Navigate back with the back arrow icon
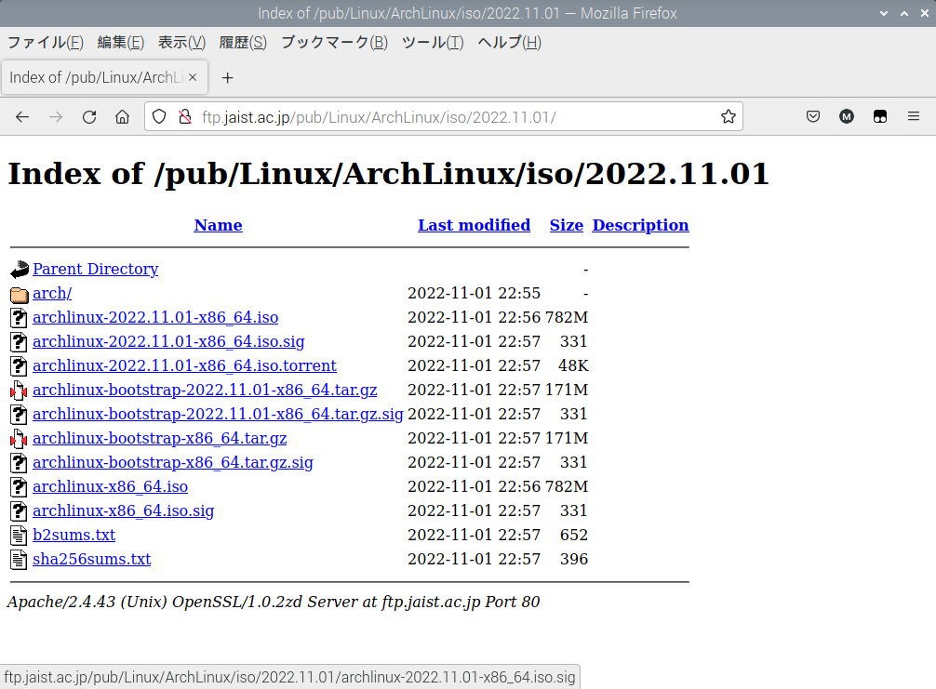The width and height of the screenshot is (936, 689). (22, 116)
